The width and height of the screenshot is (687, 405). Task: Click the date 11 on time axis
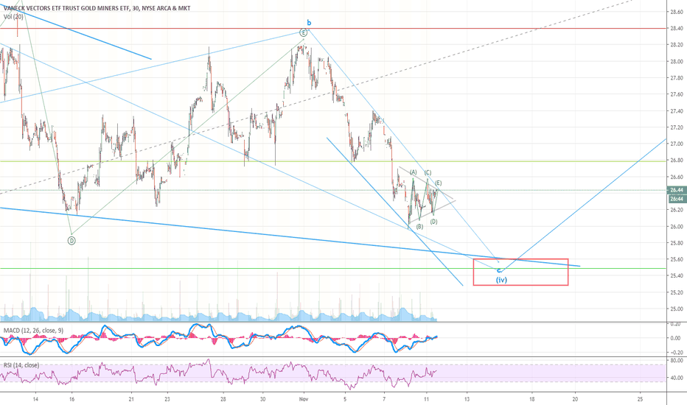point(426,399)
